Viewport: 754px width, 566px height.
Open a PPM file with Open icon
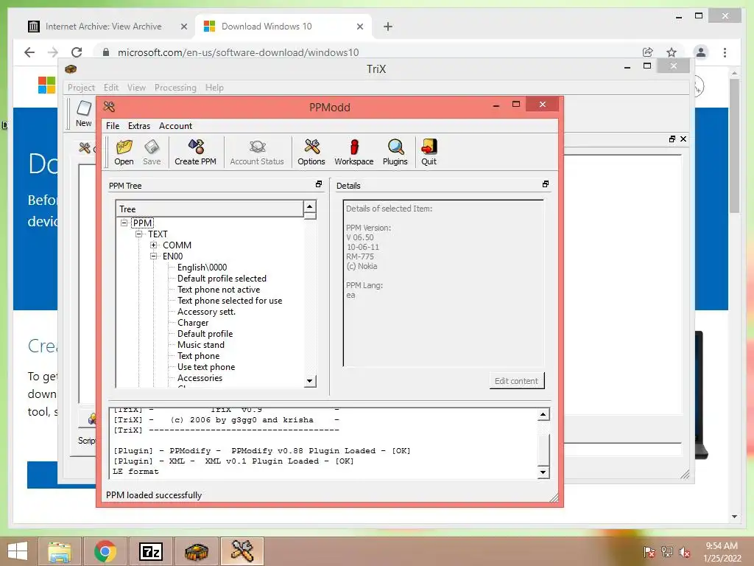pos(124,152)
